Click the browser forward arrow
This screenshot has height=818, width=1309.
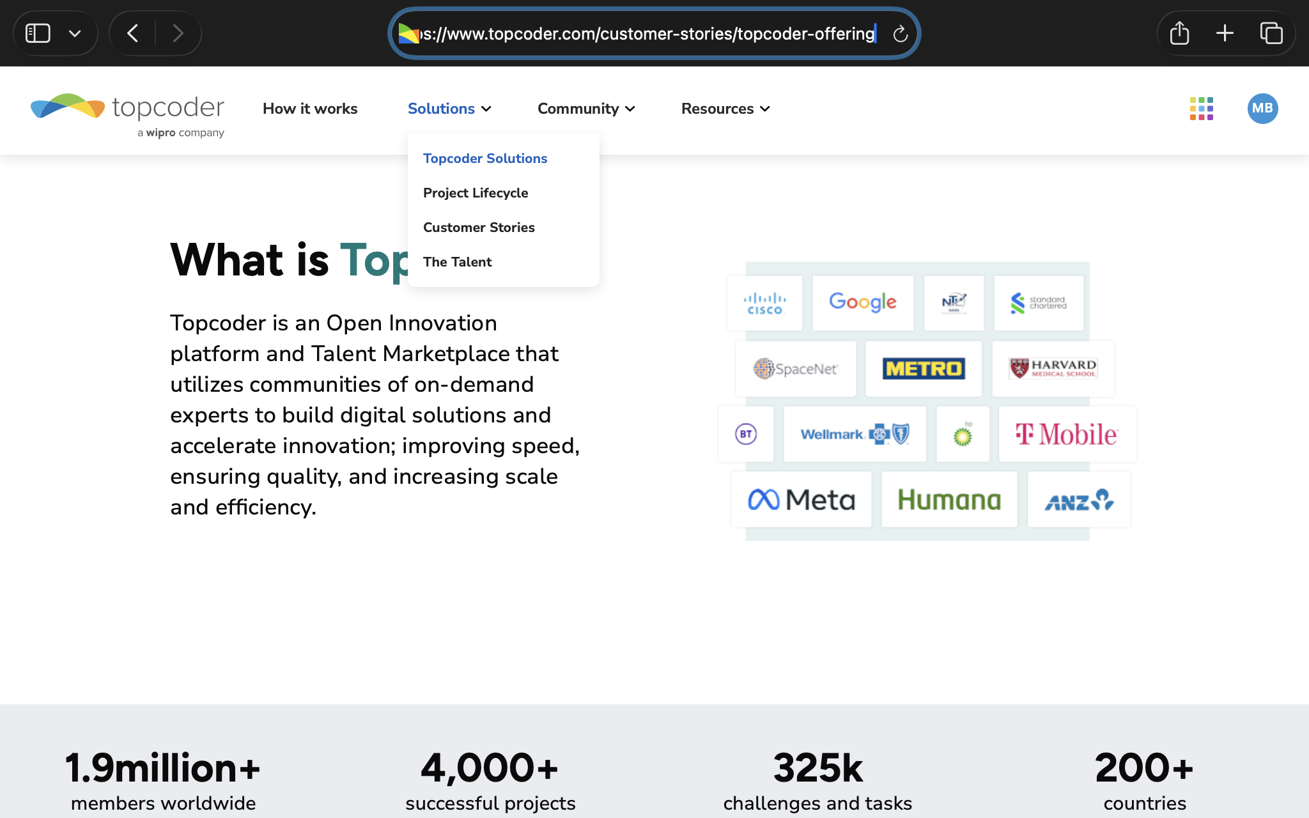(178, 33)
